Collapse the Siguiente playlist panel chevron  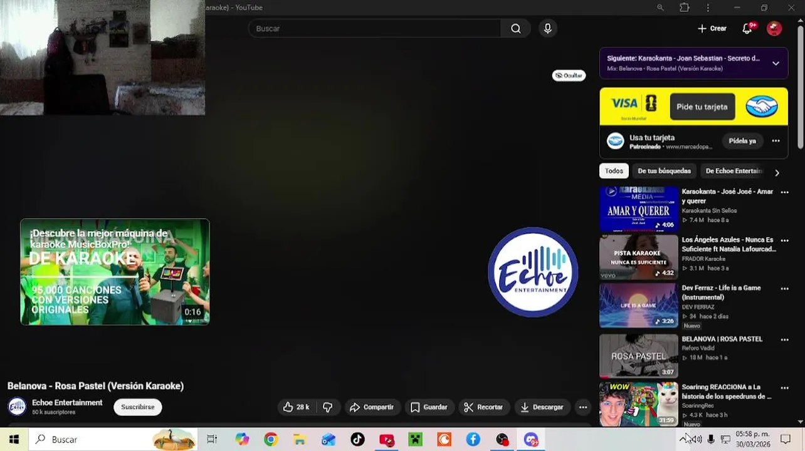[x=776, y=63]
